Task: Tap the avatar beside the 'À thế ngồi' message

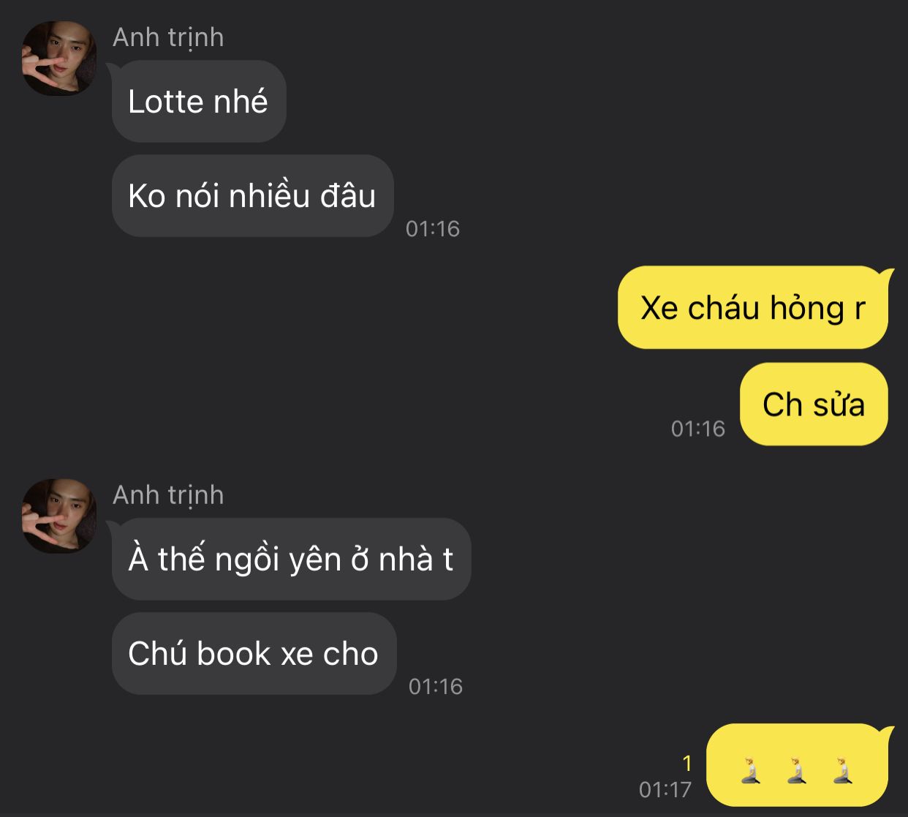Action: [x=59, y=516]
